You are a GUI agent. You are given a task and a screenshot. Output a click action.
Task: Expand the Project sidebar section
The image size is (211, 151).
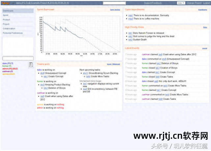18,24
